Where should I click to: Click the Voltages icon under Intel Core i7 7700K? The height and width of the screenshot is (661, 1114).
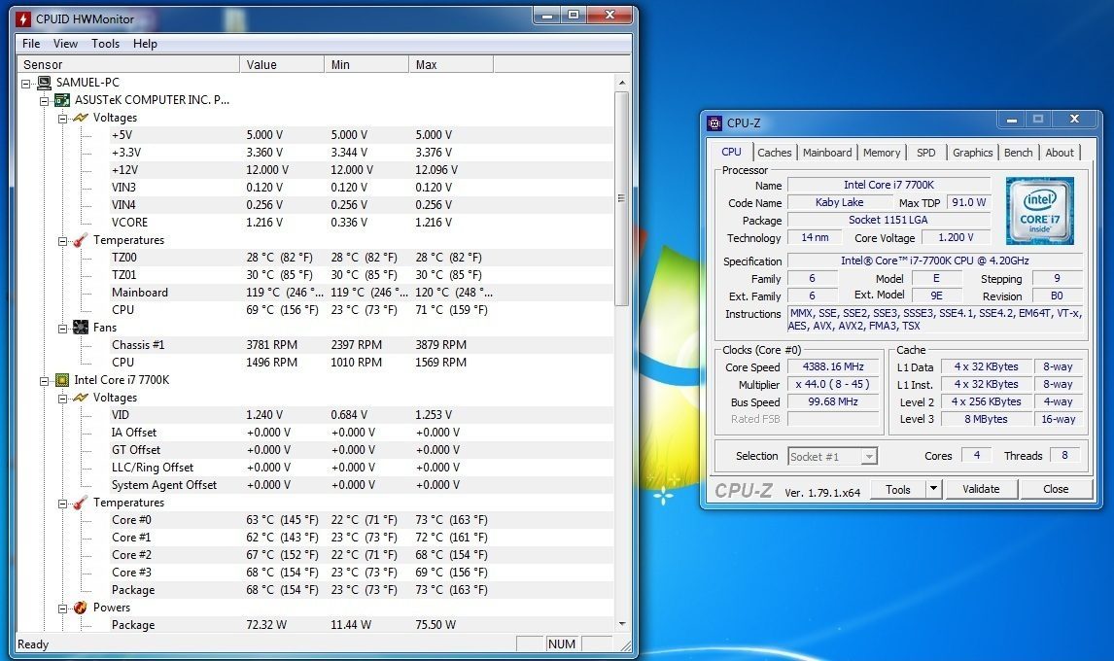pos(81,398)
